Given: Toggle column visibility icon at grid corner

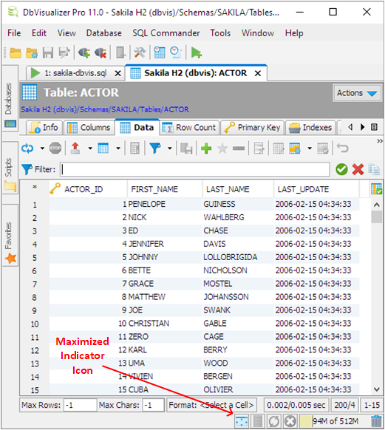Looking at the screenshot, I should (376, 189).
